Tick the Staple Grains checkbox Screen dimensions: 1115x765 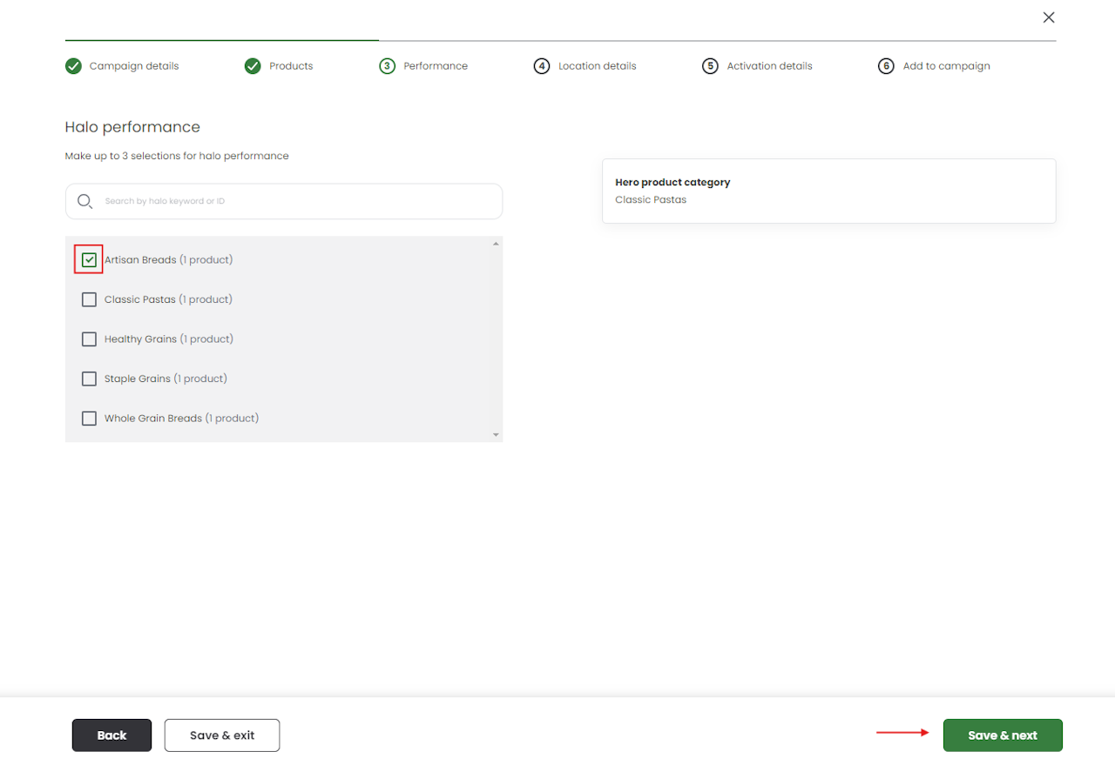89,379
